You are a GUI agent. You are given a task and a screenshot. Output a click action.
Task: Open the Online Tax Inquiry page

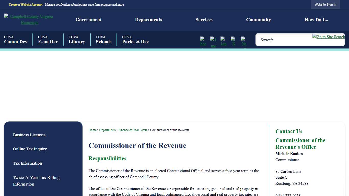point(30,149)
